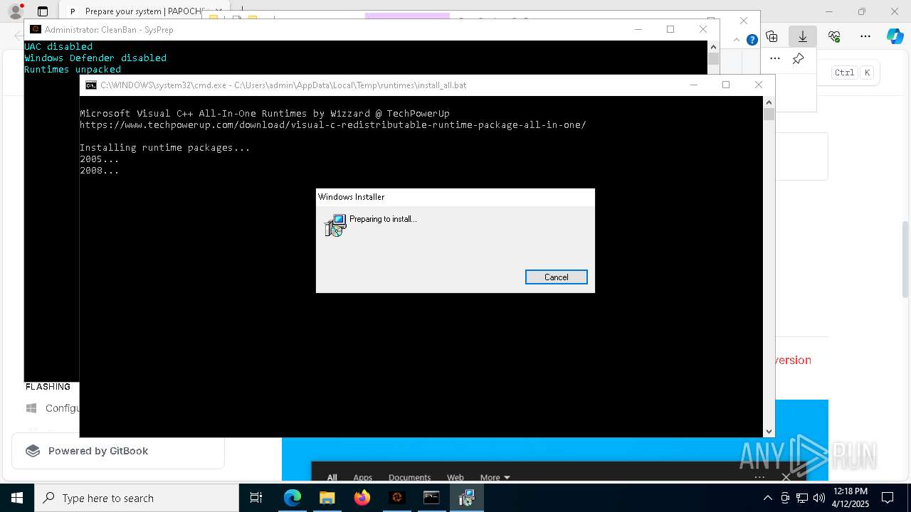Click CleanBan SysPrep title bar icon
This screenshot has width=911, height=512.
click(x=35, y=29)
